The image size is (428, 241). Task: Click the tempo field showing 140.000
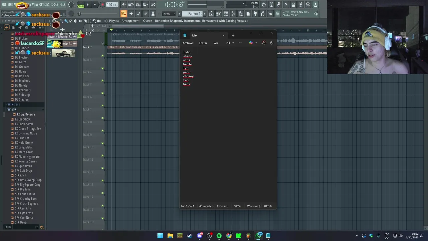click(x=112, y=5)
